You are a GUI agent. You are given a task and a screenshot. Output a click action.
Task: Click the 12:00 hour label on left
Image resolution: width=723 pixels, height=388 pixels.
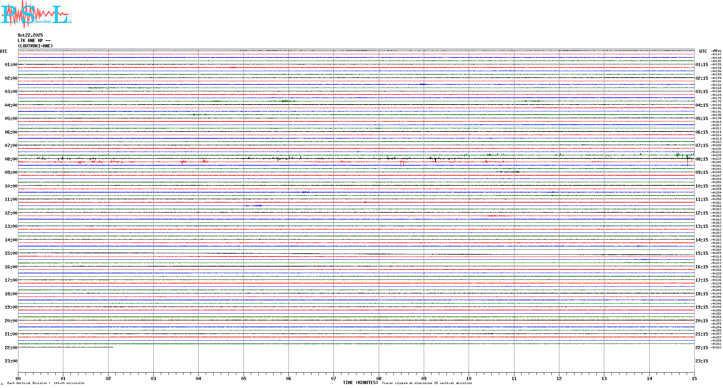tap(11, 213)
